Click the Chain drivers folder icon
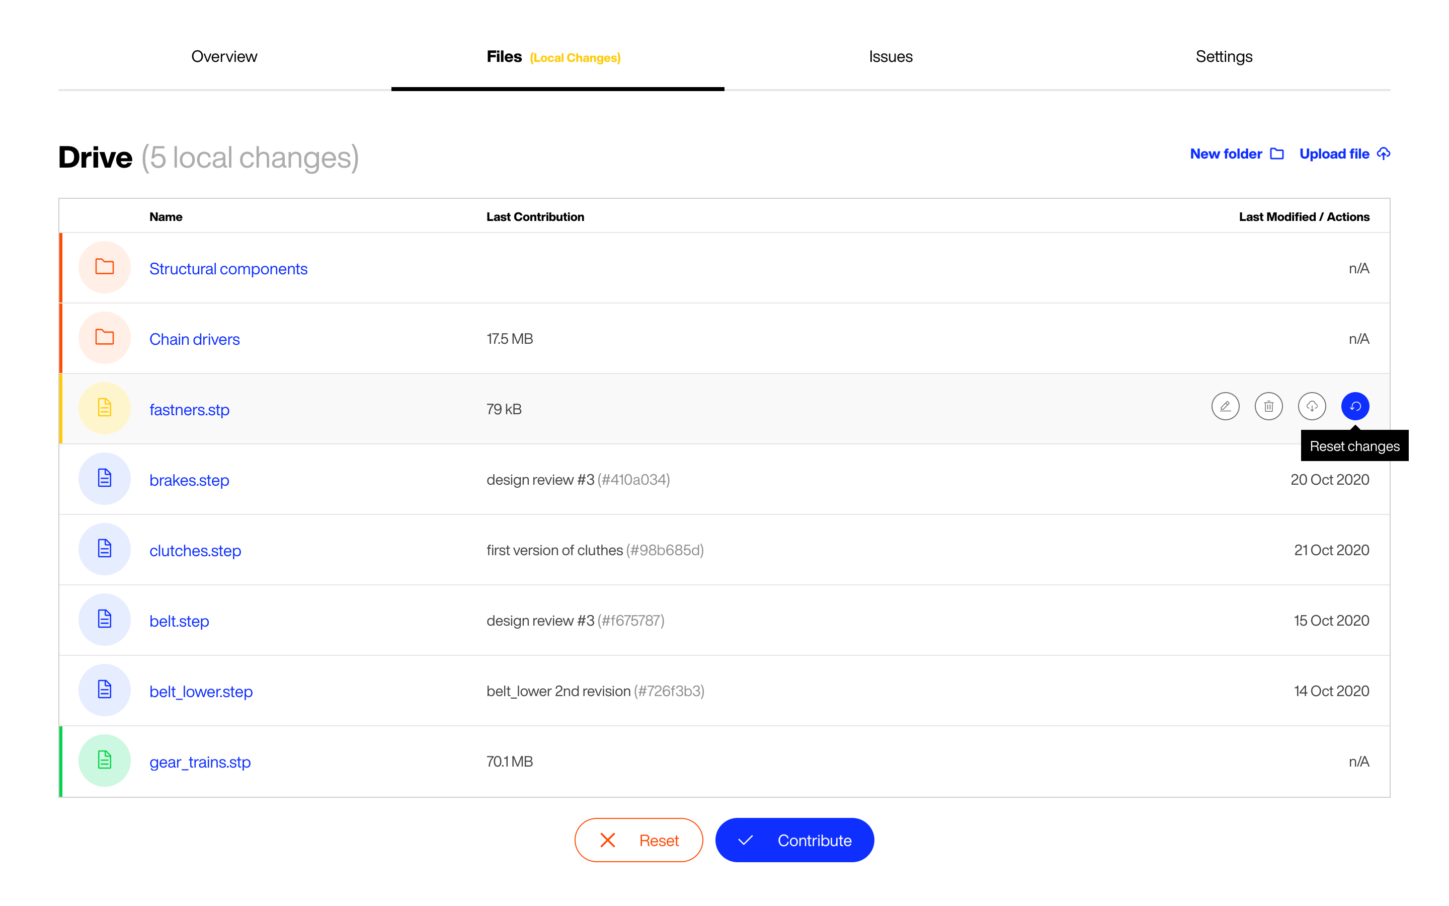Screen dimensions: 1449x906 [105, 338]
